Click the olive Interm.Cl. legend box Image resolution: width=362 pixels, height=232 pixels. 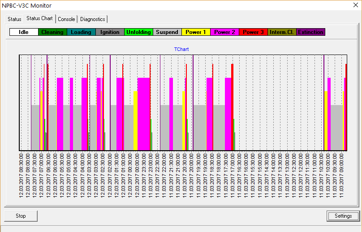click(x=282, y=32)
